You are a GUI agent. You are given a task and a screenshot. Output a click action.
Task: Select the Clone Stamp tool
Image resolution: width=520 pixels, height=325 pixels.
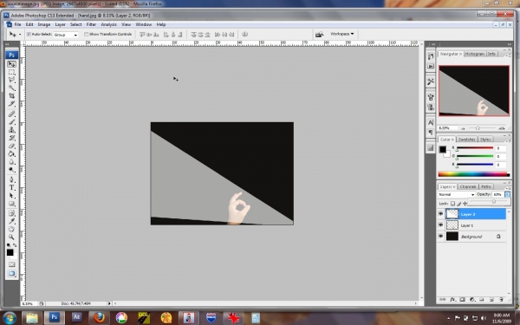pyautogui.click(x=11, y=130)
